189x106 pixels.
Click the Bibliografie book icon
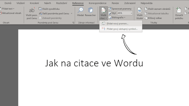[110, 18]
